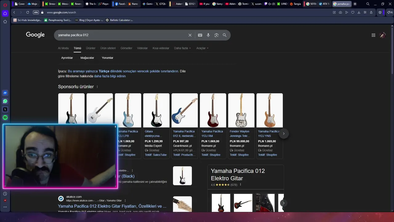Image resolution: width=394 pixels, height=222 pixels.
Task: Clear the Google search box text
Action: [190, 35]
